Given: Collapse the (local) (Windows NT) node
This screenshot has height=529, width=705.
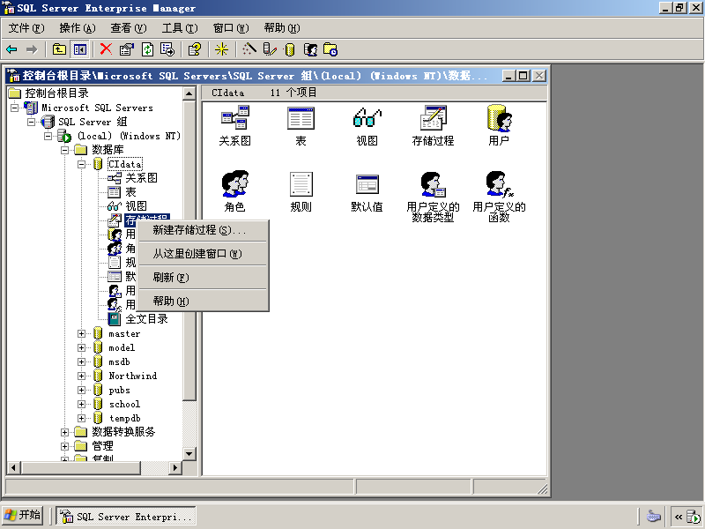Looking at the screenshot, I should (x=48, y=136).
